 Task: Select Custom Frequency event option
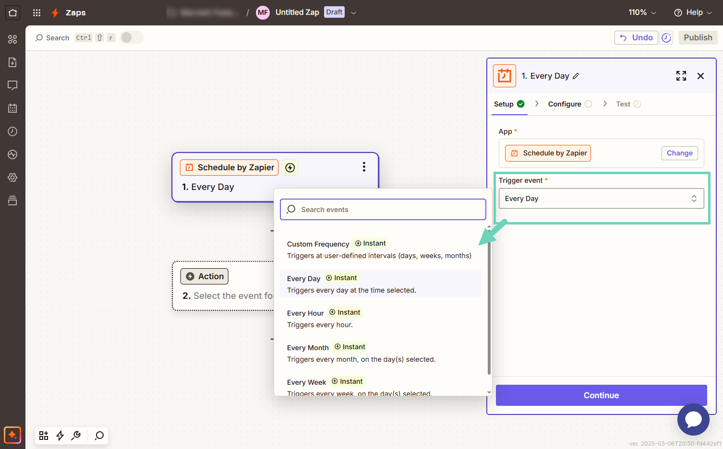380,249
